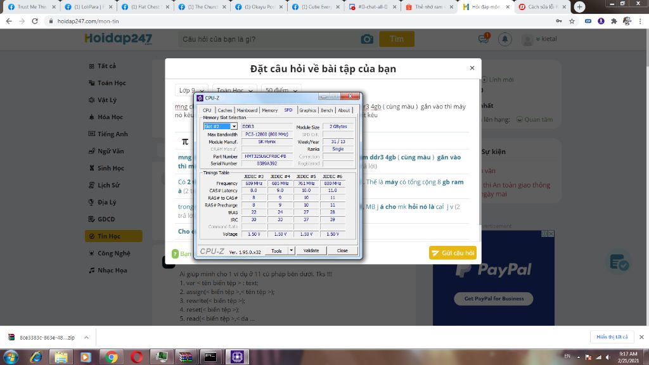Click the Tools button in CPU-Z
Image resolution: width=649 pixels, height=365 pixels.
point(276,251)
